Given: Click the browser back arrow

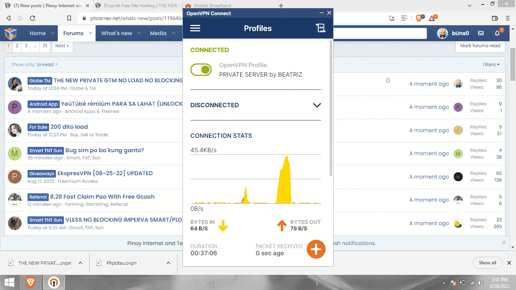Looking at the screenshot, I should tap(9, 18).
